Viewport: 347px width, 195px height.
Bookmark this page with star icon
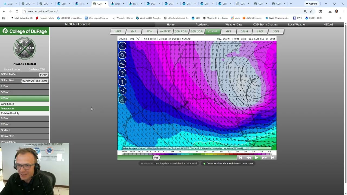[x=311, y=11]
